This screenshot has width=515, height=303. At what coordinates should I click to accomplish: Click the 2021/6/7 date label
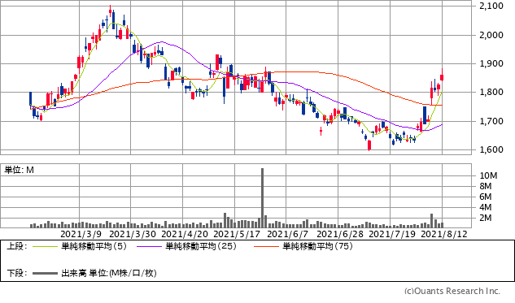click(288, 234)
